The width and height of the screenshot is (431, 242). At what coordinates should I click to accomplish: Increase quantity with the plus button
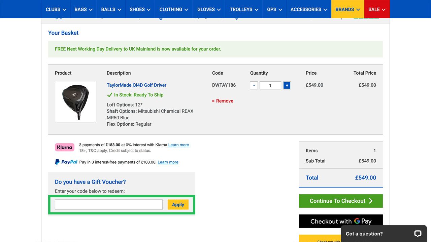(x=287, y=85)
